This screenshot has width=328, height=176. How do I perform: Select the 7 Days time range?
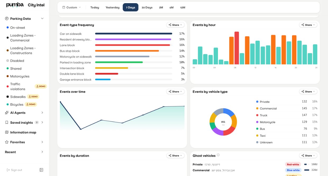tap(130, 7)
